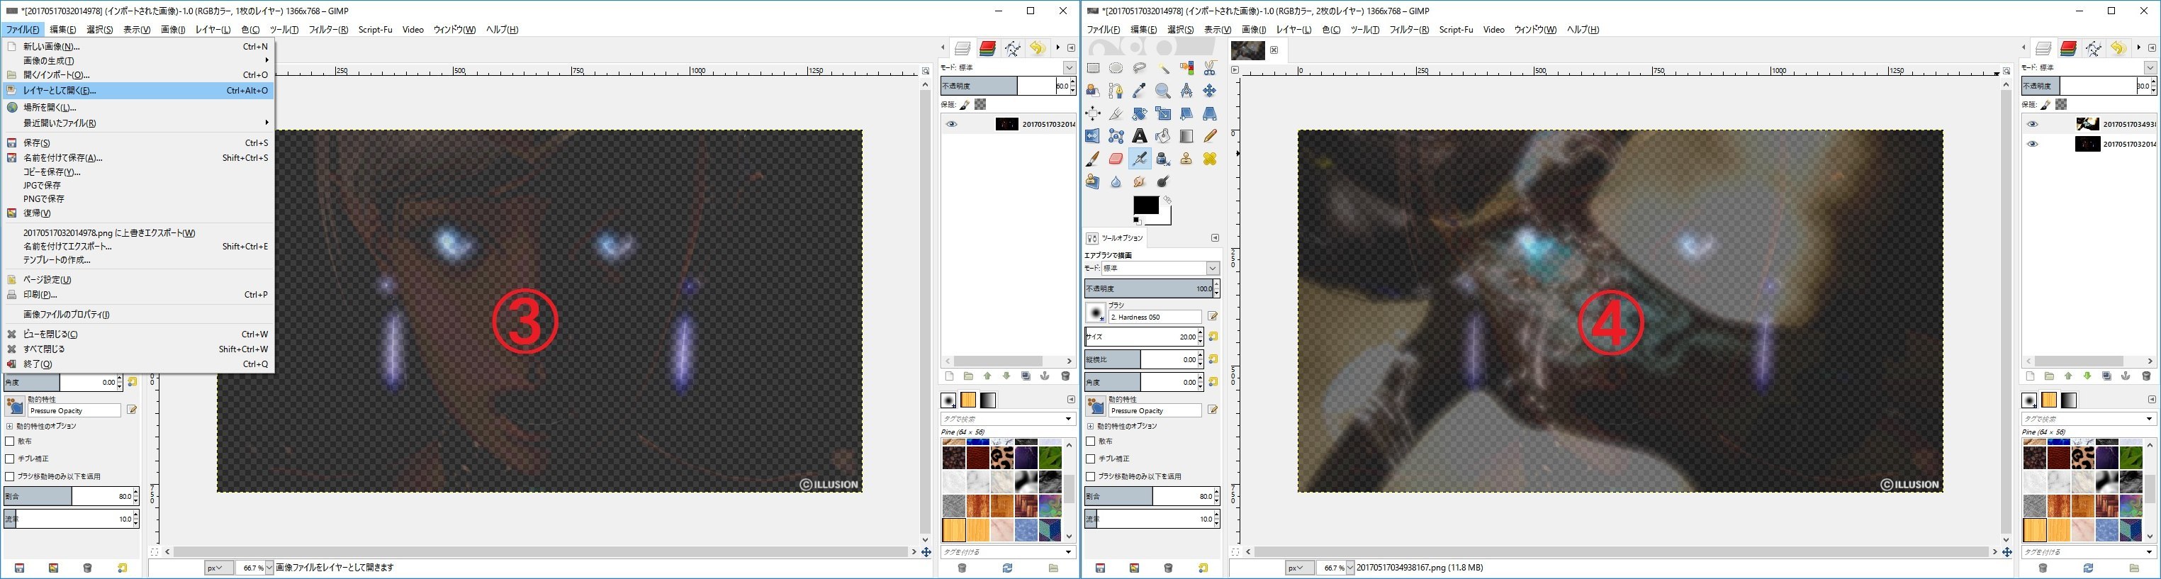Open Script-Fu menu in right window

coord(1456,29)
